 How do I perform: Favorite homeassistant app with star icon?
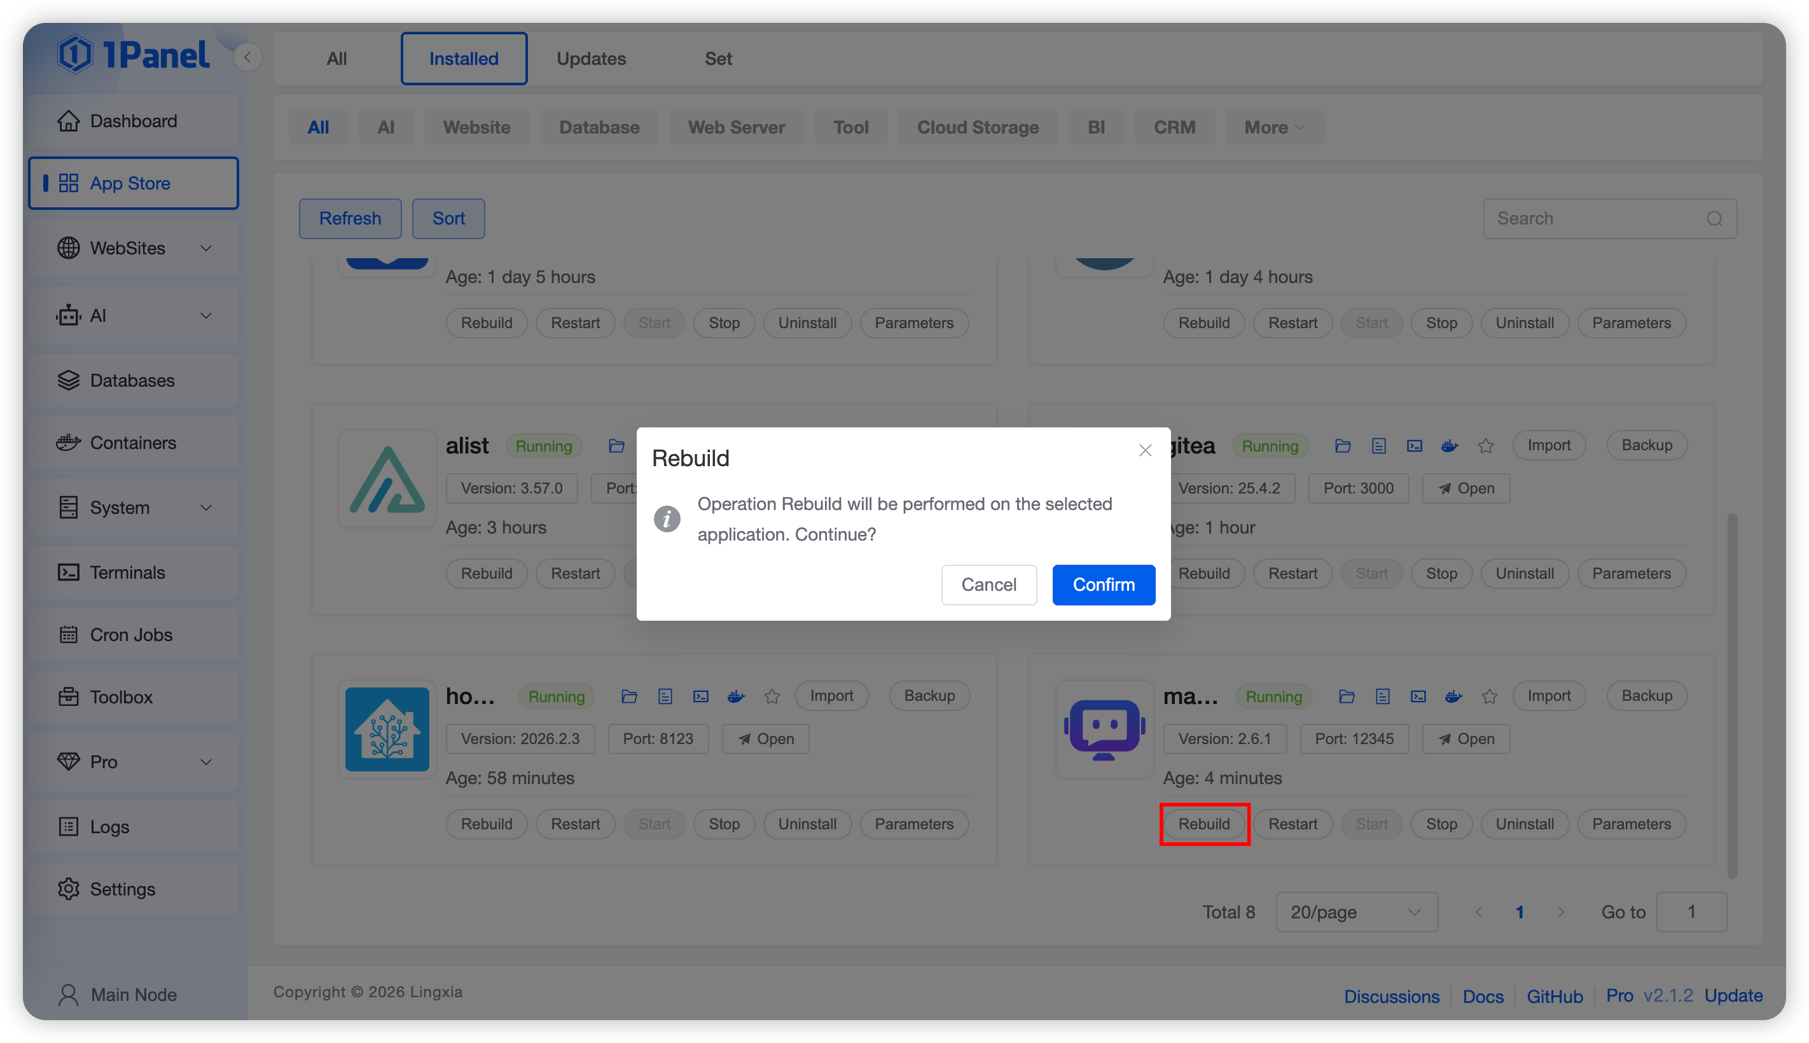click(772, 696)
